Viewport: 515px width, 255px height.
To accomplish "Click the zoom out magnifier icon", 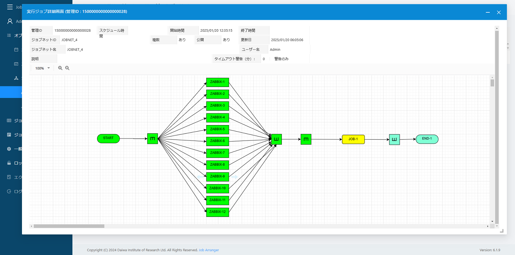I will 67,68.
